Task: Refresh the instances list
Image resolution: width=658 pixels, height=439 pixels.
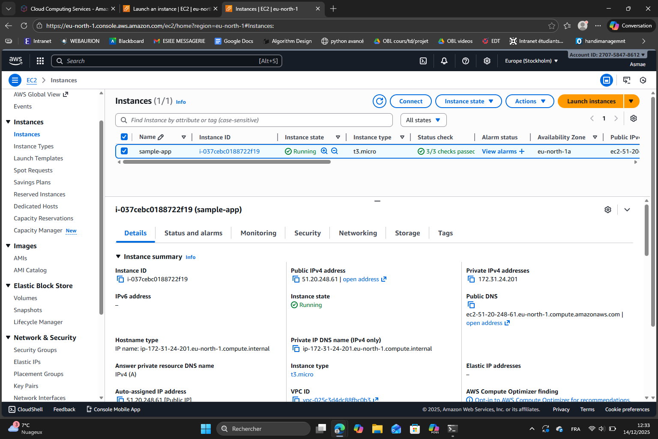Action: point(379,101)
